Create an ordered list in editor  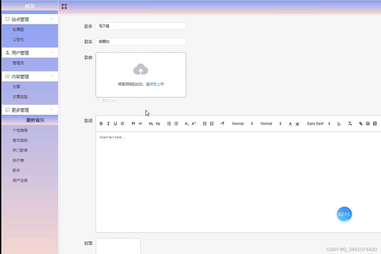pyautogui.click(x=169, y=124)
